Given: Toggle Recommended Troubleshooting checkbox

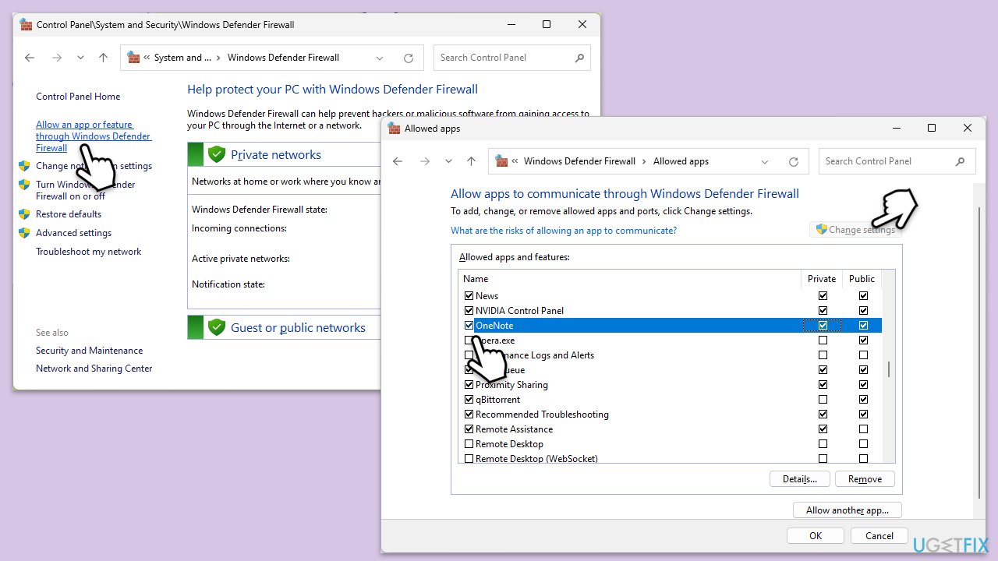Looking at the screenshot, I should coord(469,415).
